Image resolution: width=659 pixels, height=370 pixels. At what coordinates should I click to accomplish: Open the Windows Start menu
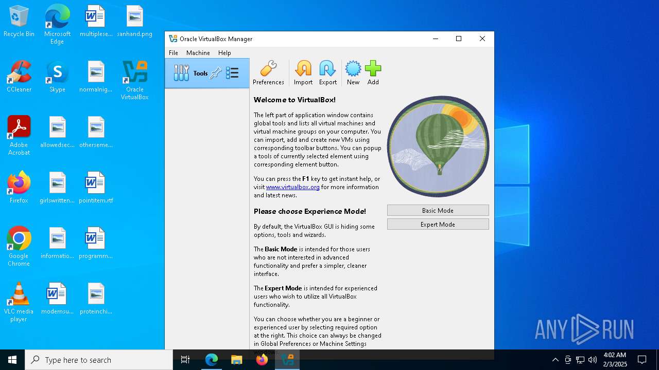point(12,360)
